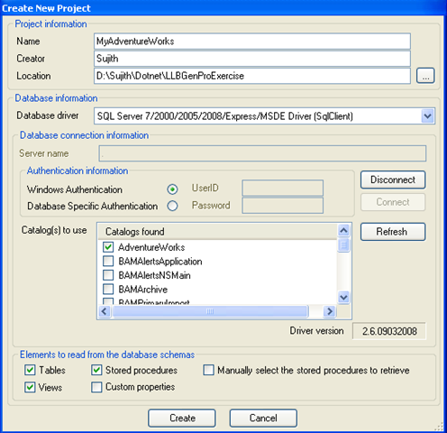This screenshot has width=447, height=433.
Task: Enable manually select stored procedures option
Action: [208, 370]
